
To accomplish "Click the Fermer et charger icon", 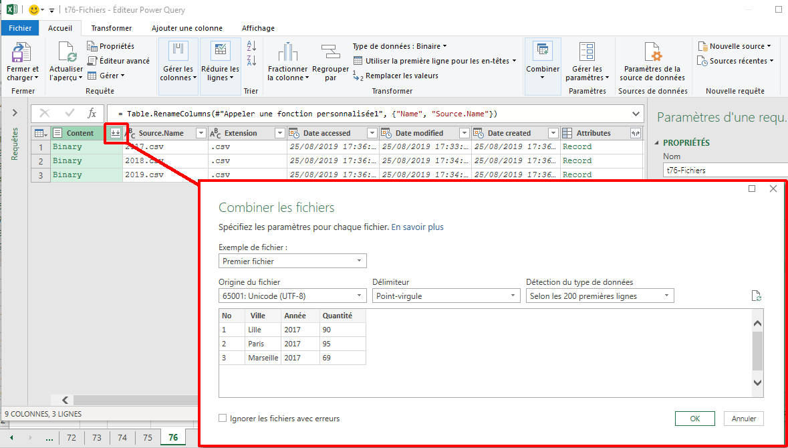I will (21, 53).
